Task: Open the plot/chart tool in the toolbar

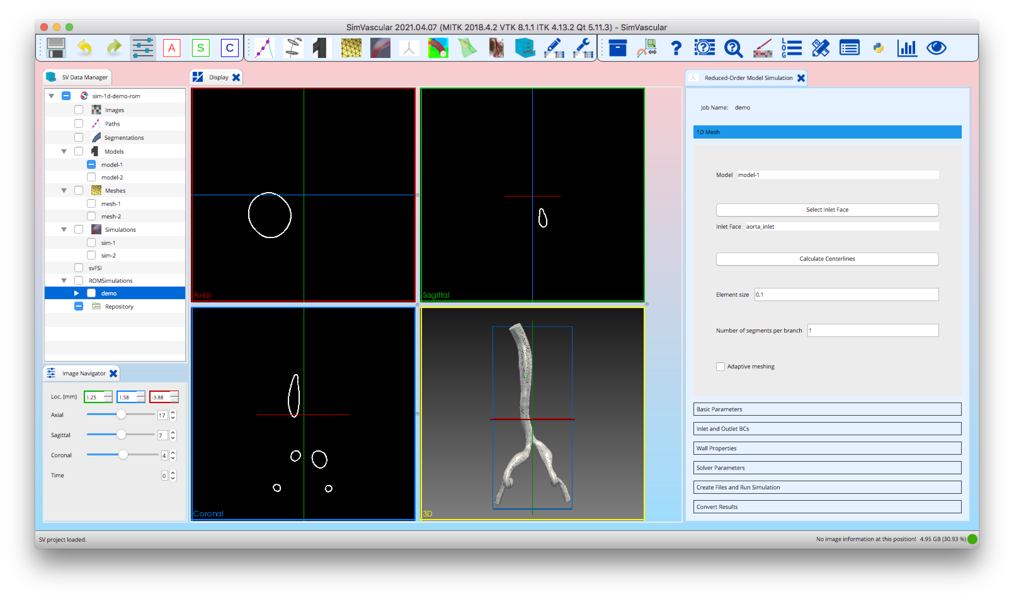Action: tap(908, 48)
